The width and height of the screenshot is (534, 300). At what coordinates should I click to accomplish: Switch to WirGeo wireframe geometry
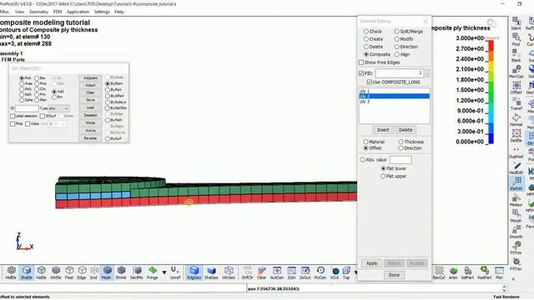(229, 272)
